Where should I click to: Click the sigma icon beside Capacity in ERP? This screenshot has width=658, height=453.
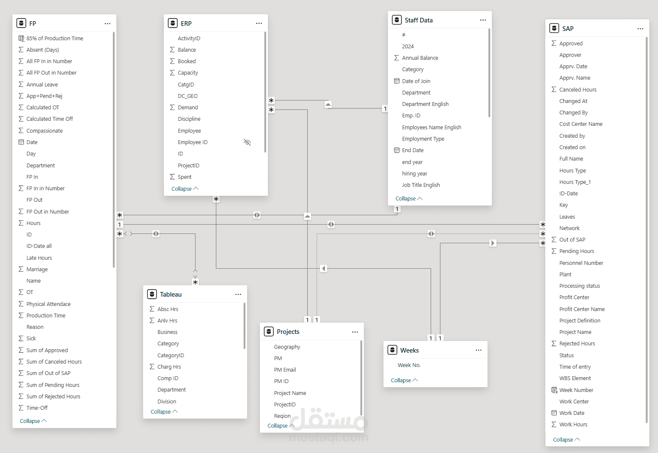[x=173, y=72]
